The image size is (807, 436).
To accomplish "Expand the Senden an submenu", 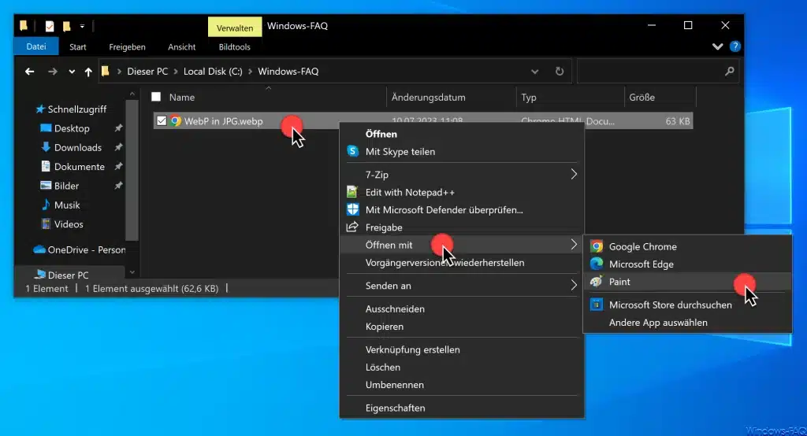I will coord(462,286).
